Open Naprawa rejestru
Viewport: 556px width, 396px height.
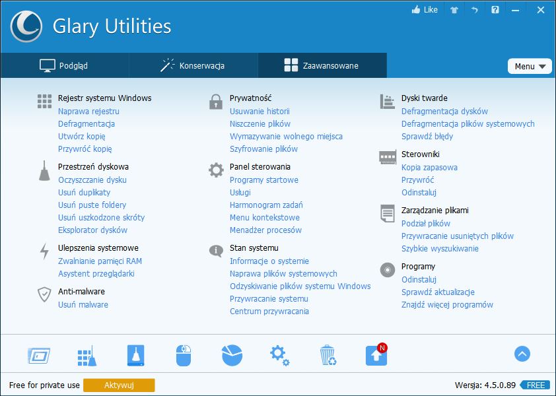point(88,112)
